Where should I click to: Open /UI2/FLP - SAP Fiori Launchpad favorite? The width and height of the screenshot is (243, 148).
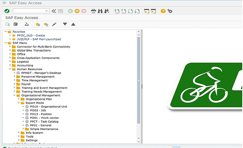point(39,39)
